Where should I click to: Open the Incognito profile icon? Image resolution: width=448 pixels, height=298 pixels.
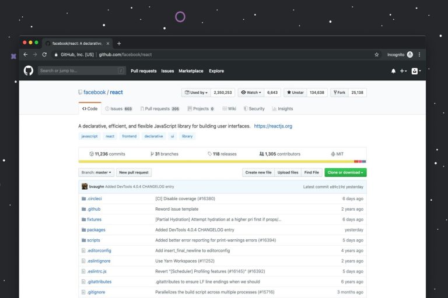pyautogui.click(x=409, y=55)
